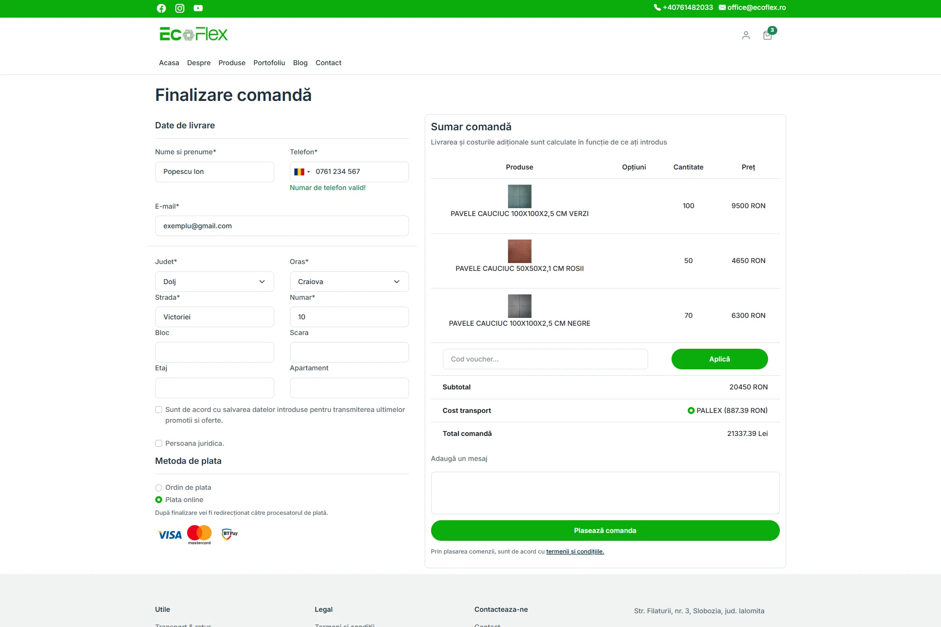Click the red rubber tiles thumbnail
The width and height of the screenshot is (941, 627).
[x=519, y=251]
